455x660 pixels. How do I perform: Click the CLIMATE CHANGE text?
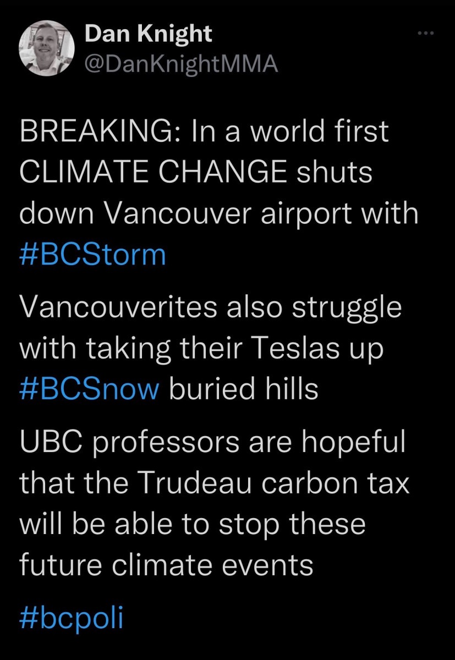click(x=153, y=173)
